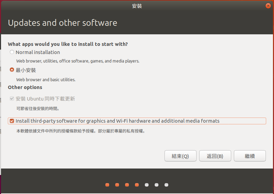Click the 最小安裝 label text
Image resolution: width=274 pixels, height=194 pixels.
pyautogui.click(x=26, y=70)
